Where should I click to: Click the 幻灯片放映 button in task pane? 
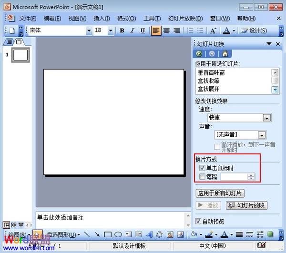(246, 205)
